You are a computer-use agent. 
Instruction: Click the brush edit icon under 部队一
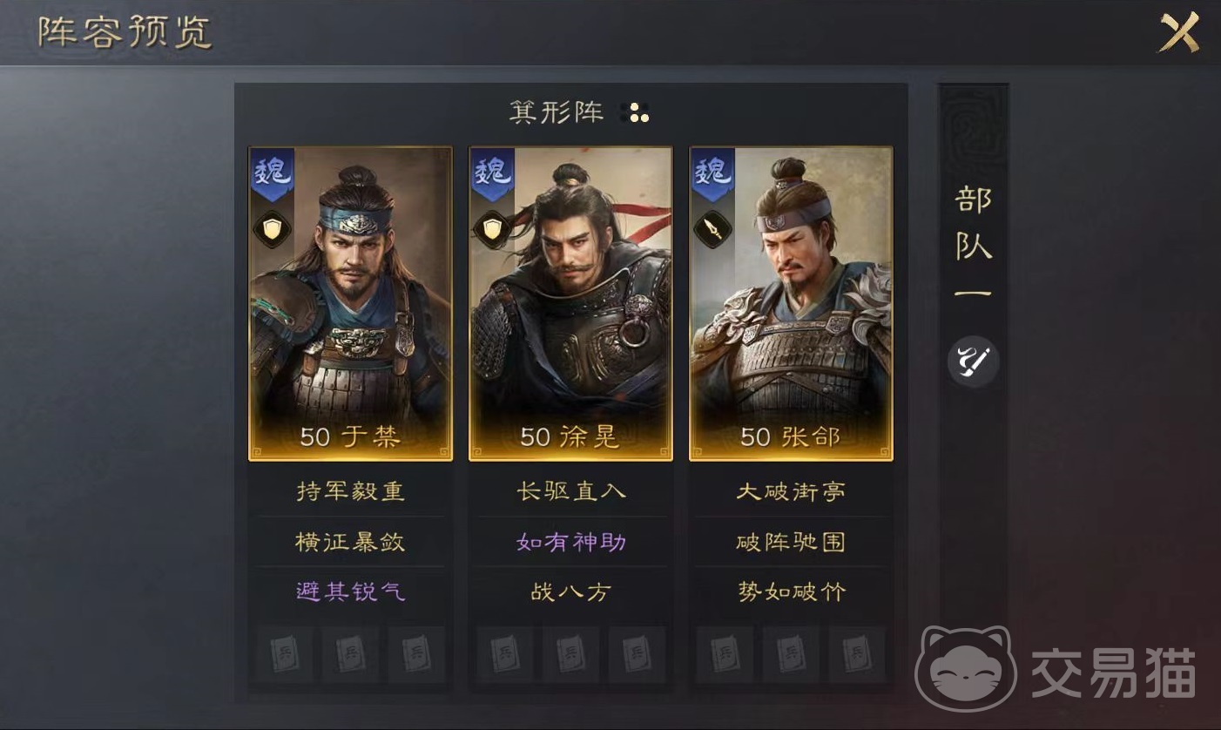coord(973,362)
